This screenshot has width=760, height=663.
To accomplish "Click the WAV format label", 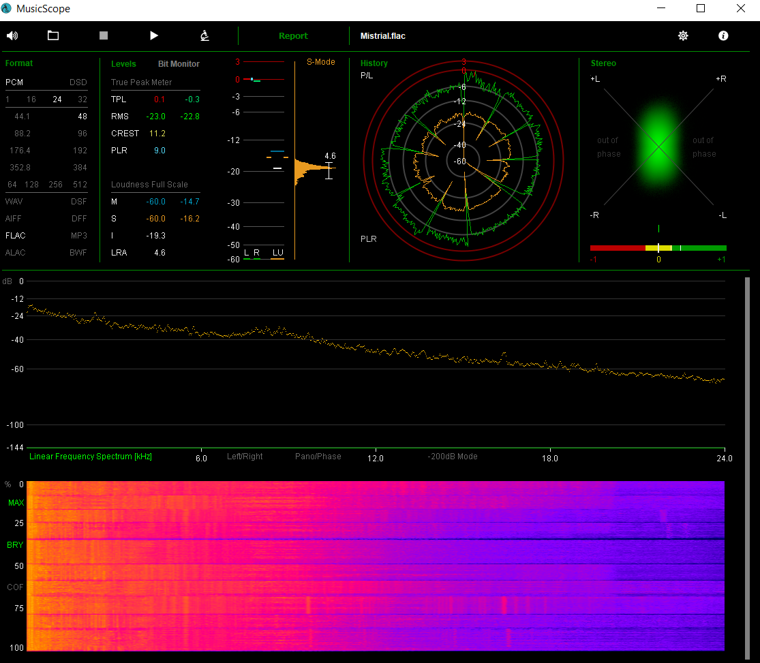I will coord(14,202).
